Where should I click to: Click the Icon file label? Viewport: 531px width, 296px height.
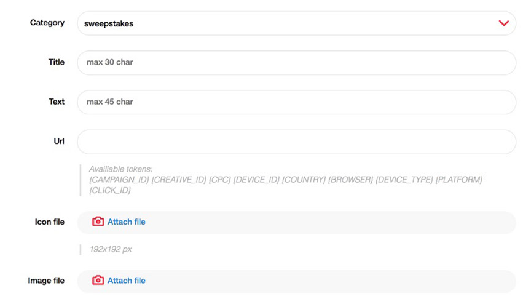pos(49,222)
